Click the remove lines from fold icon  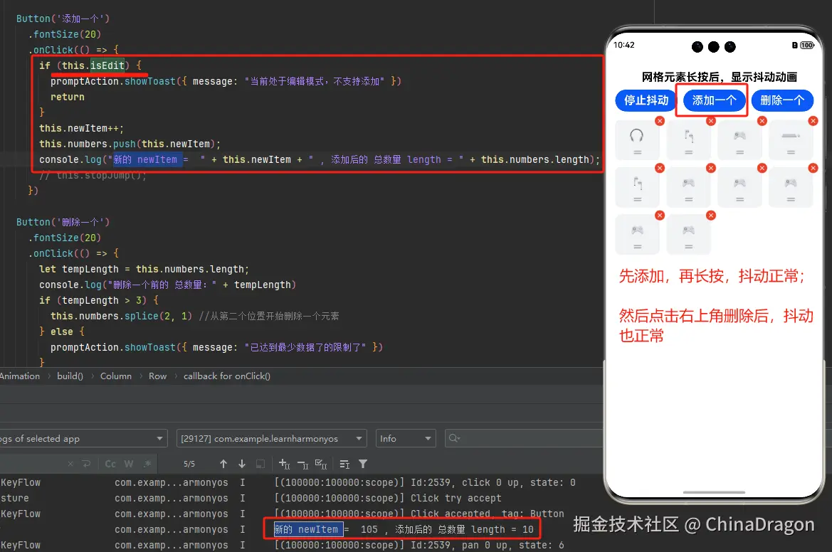(x=302, y=463)
